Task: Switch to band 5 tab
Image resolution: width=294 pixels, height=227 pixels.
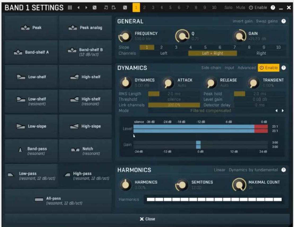Action: coord(170,7)
